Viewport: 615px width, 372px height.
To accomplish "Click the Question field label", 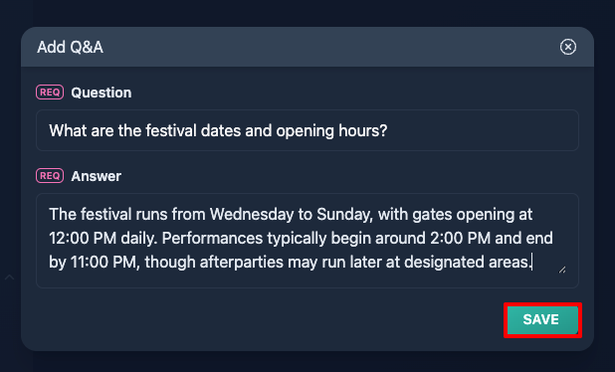I will point(102,93).
